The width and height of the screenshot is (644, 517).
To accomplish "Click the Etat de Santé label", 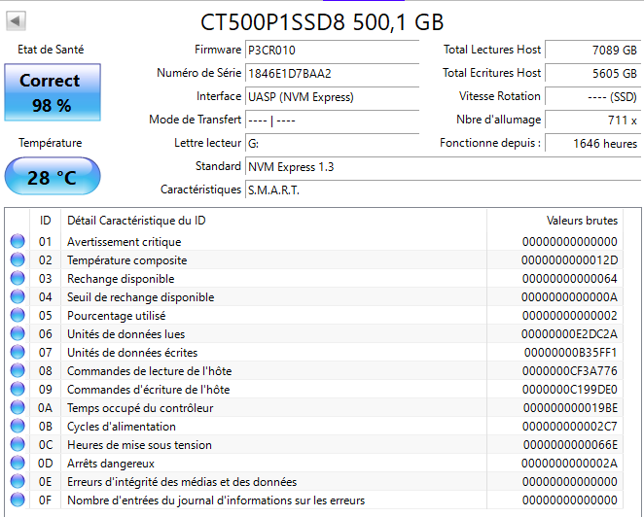I will point(51,50).
